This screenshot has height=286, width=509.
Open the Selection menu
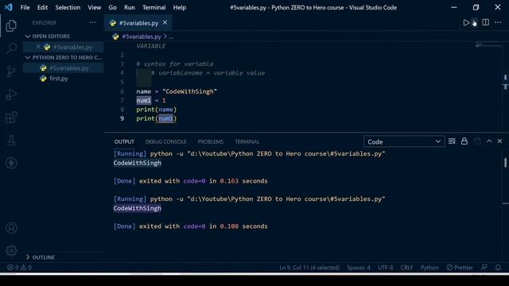coord(68,7)
